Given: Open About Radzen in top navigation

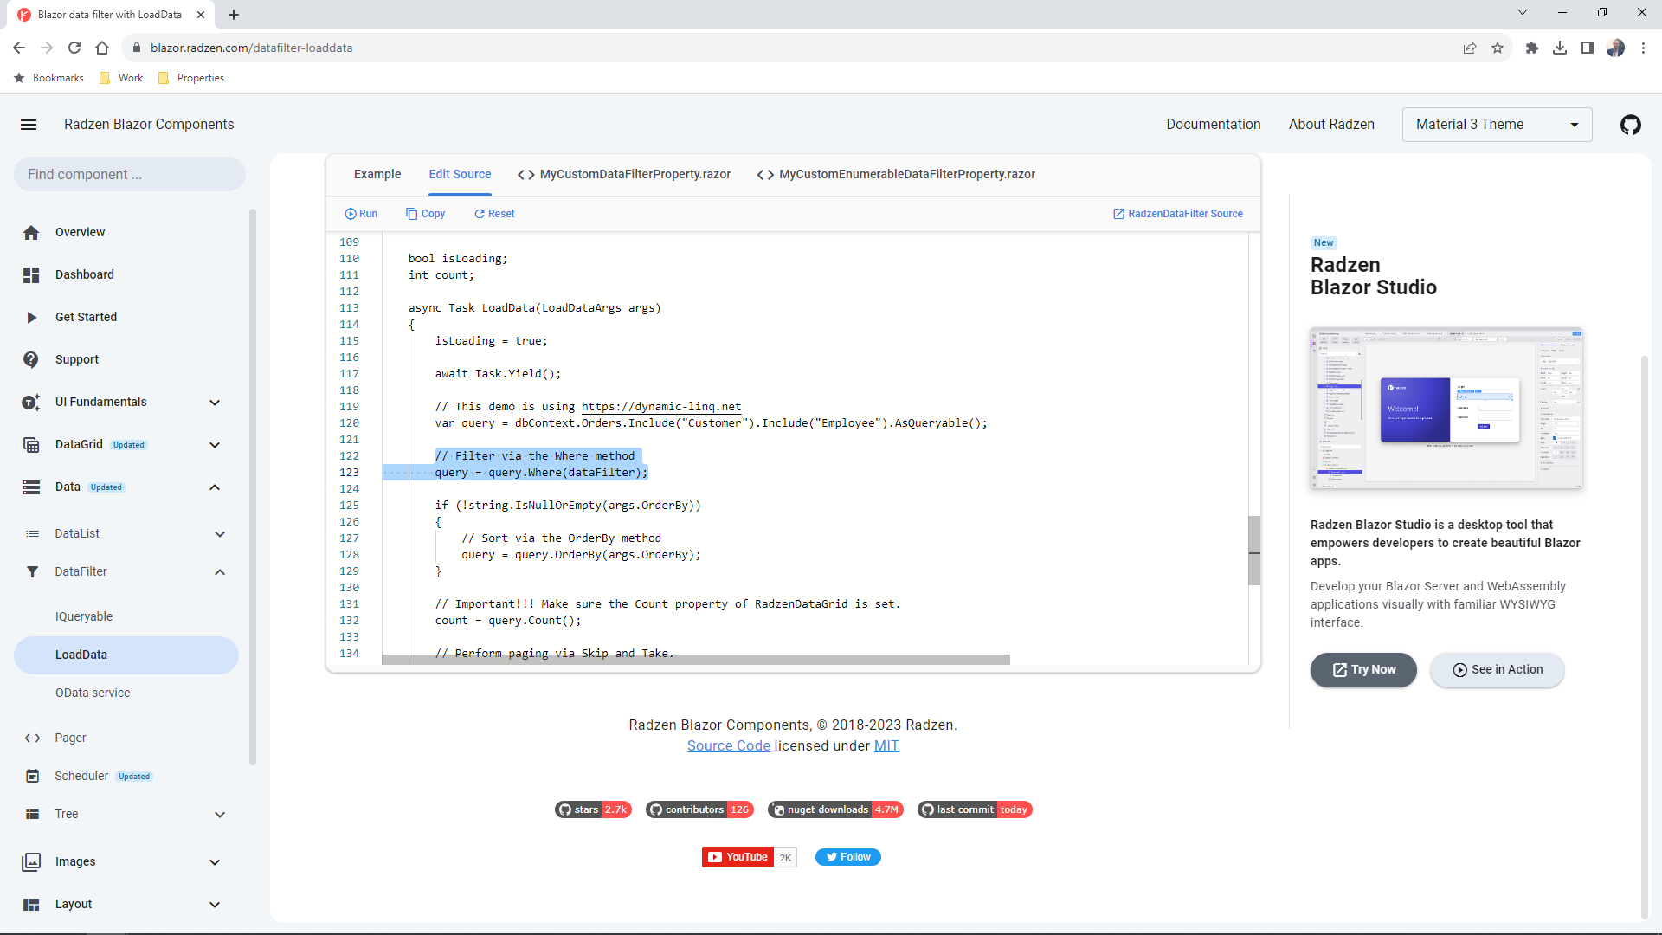Looking at the screenshot, I should (1331, 125).
